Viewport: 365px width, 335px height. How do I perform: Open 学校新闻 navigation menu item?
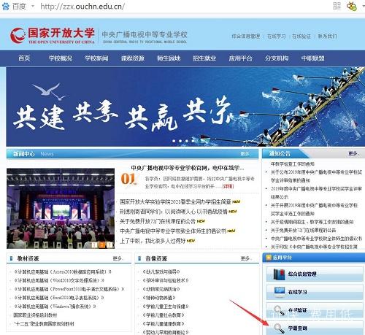coord(96,58)
